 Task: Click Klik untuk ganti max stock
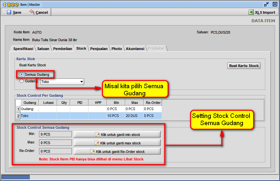(x=117, y=143)
